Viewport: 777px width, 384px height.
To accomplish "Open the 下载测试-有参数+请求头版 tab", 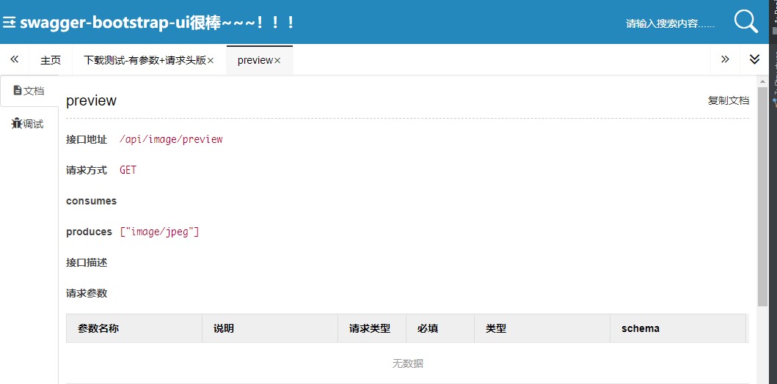I will (x=145, y=60).
